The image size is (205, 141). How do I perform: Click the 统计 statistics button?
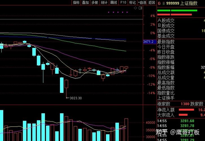tap(104, 3)
